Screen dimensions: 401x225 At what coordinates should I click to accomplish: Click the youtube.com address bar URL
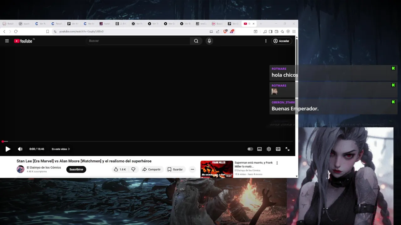[x=81, y=32]
